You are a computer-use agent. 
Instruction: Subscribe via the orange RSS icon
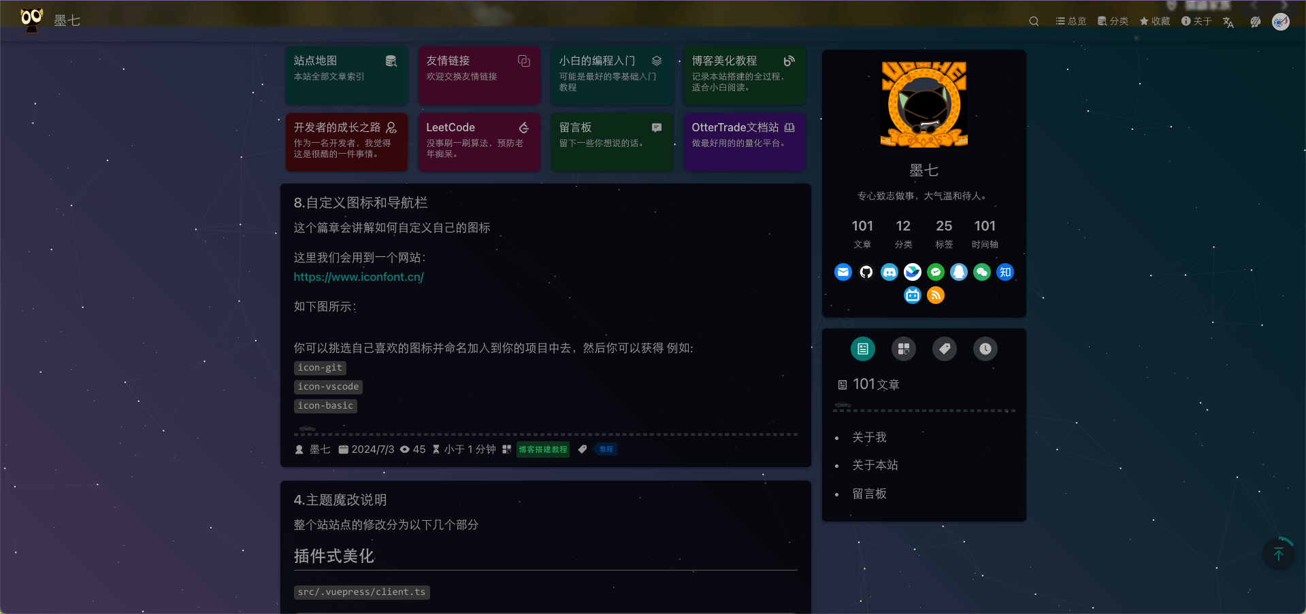(936, 295)
